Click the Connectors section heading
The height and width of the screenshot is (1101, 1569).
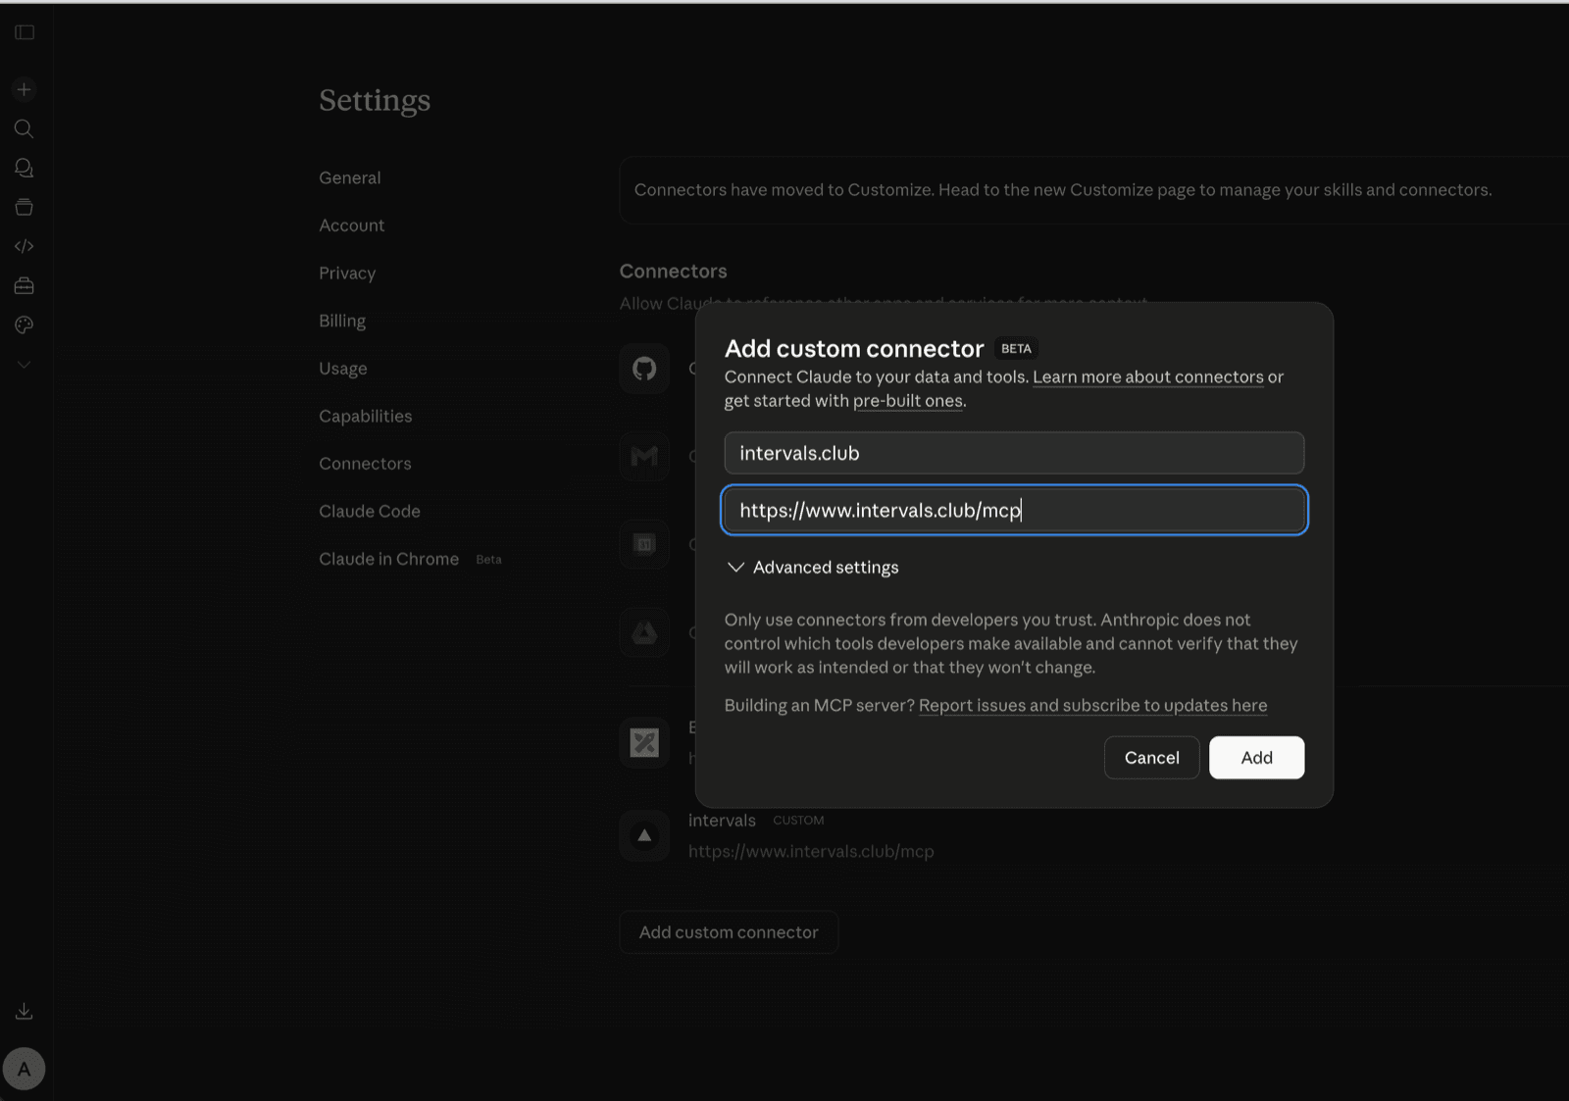pyautogui.click(x=673, y=272)
